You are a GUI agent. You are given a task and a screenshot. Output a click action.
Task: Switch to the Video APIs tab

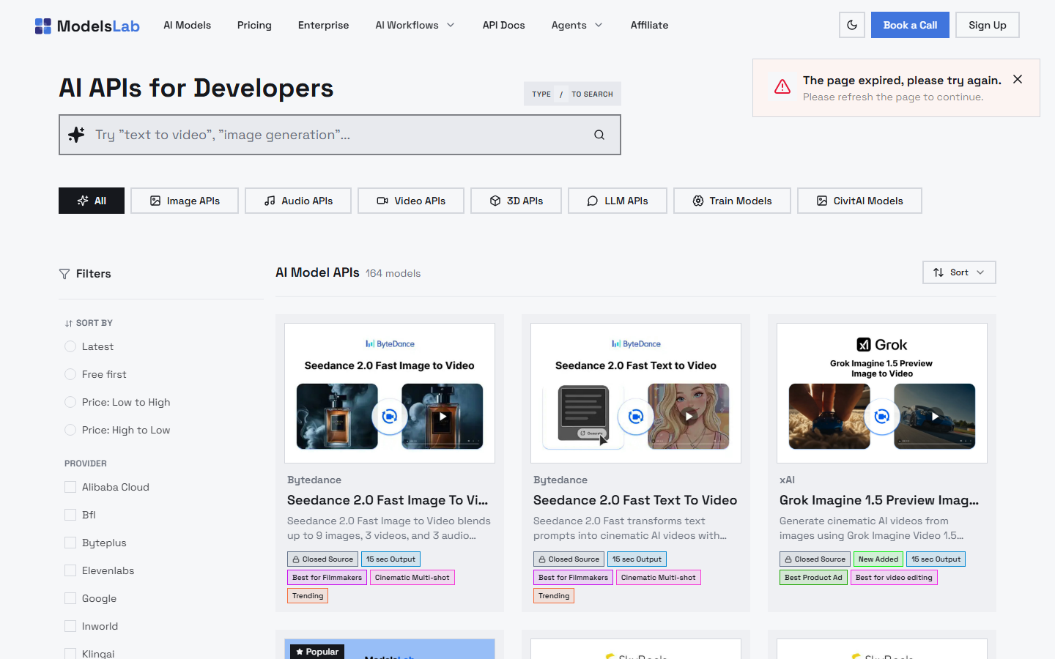click(411, 201)
